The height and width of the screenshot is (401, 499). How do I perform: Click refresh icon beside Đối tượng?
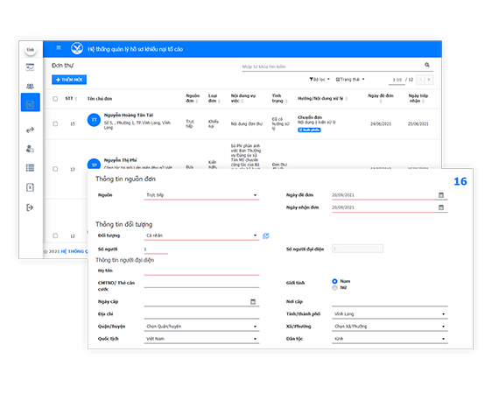point(266,236)
